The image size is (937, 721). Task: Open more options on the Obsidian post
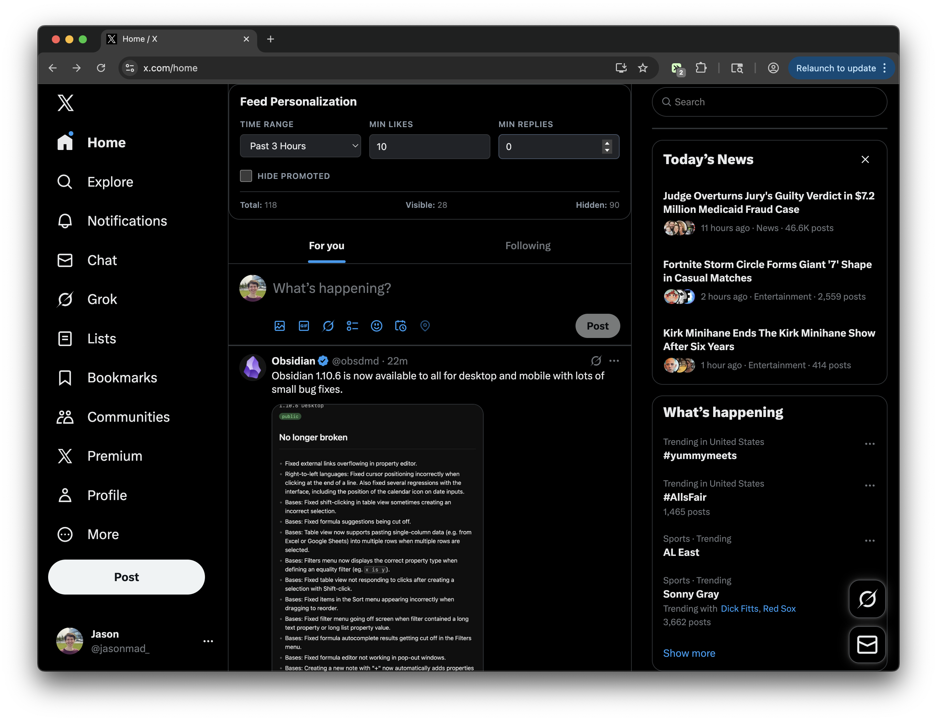(614, 361)
